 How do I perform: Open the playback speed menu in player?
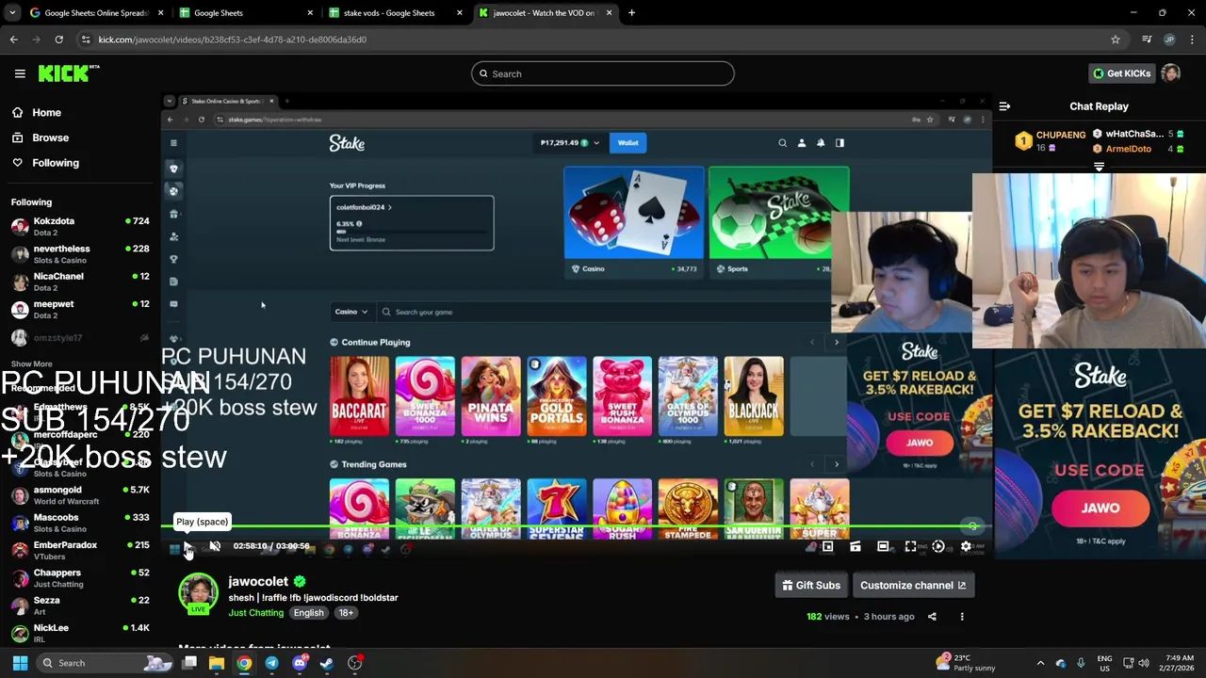tap(938, 546)
